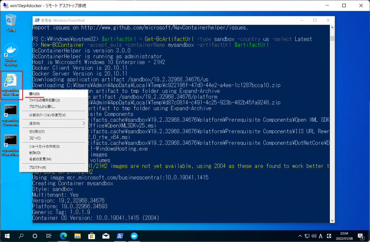
Task: Open network status tray icon
Action: point(307,236)
